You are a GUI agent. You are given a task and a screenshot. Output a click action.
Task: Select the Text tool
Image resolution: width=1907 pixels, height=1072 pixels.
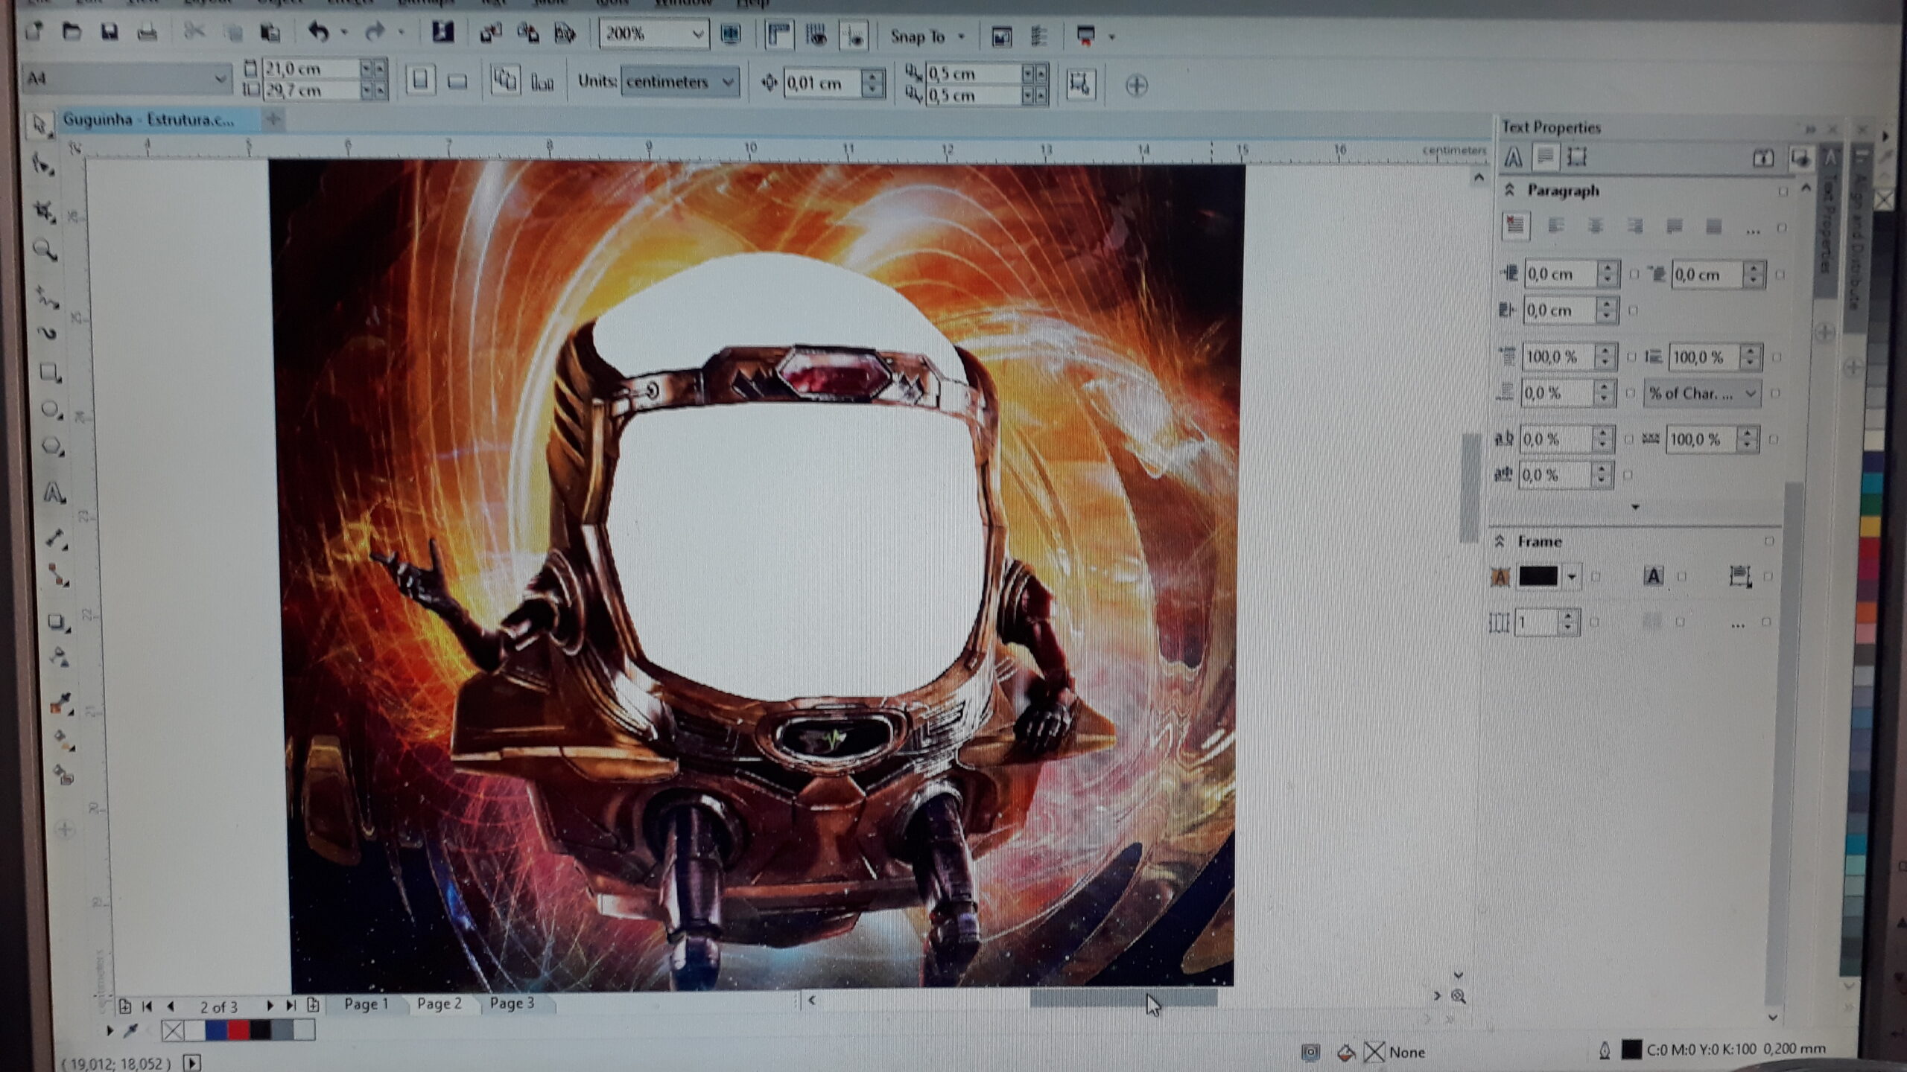pyautogui.click(x=54, y=492)
